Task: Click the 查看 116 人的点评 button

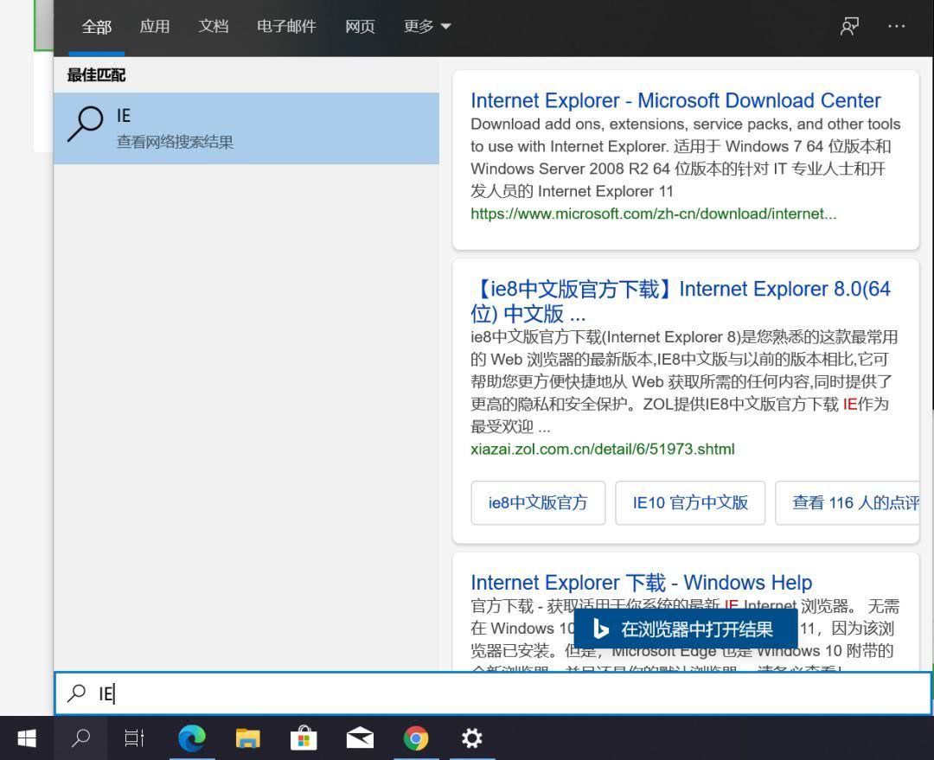Action: 847,502
